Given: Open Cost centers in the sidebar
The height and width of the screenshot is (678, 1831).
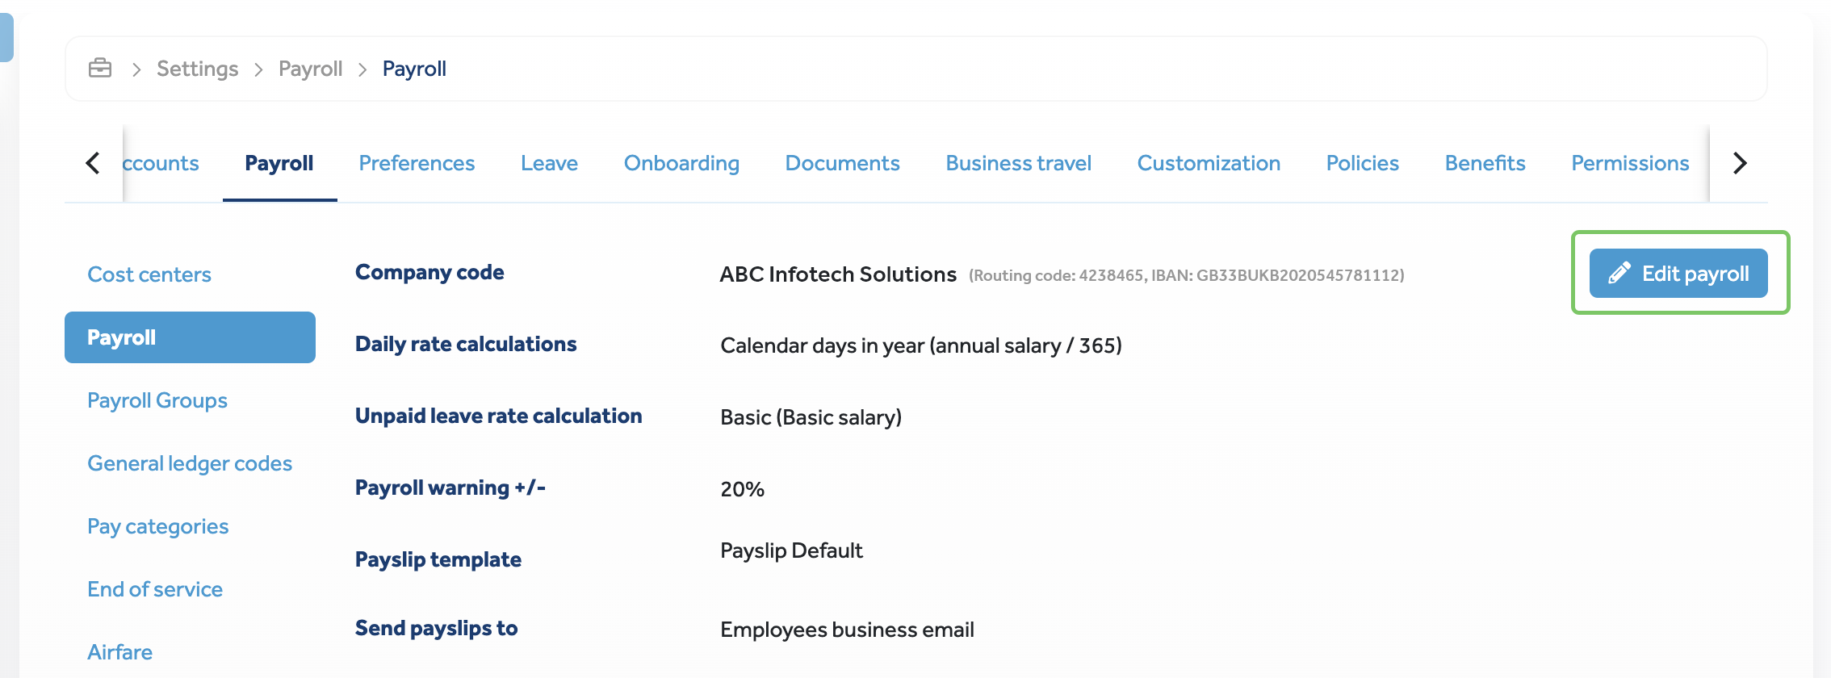Looking at the screenshot, I should point(149,274).
